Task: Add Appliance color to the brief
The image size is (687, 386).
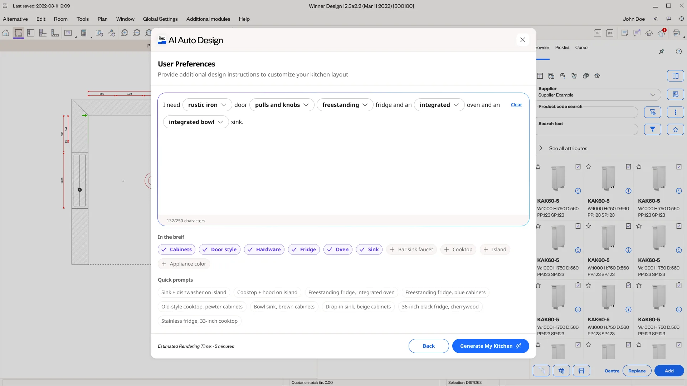Action: pos(184,264)
